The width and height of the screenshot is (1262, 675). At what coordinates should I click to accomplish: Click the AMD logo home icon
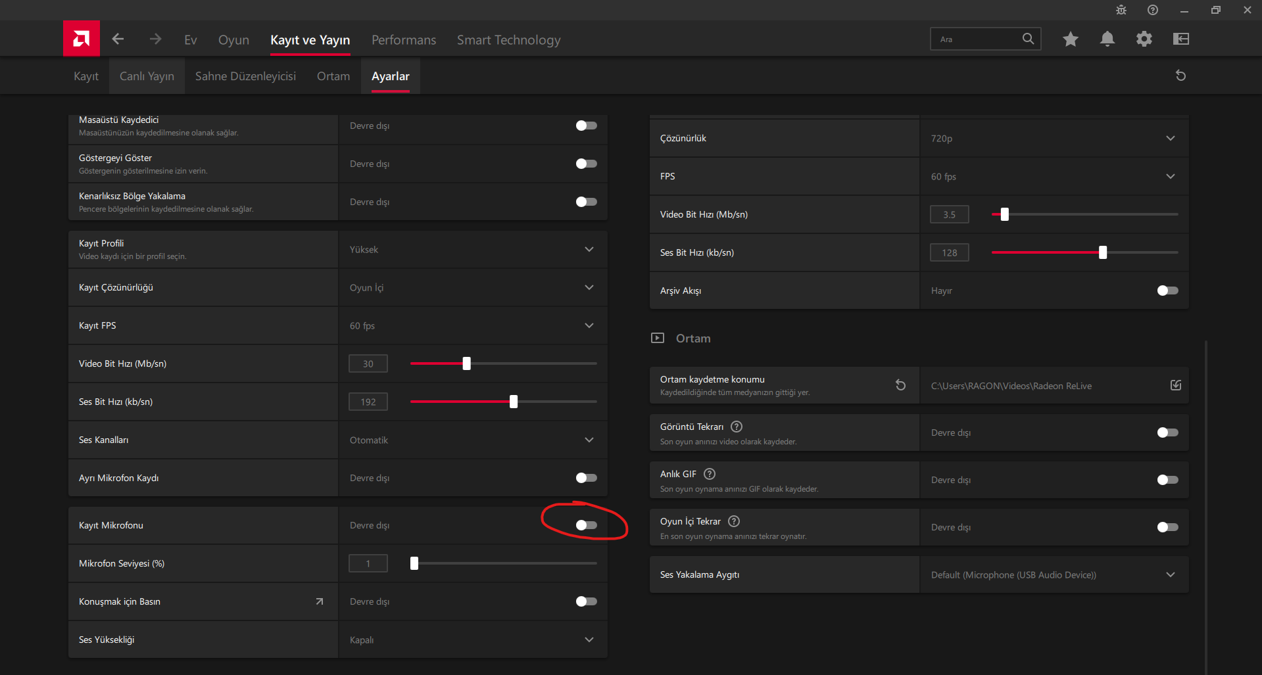(x=82, y=39)
